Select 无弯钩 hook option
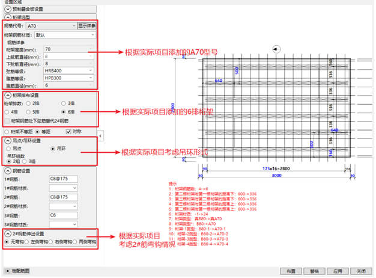This screenshot has width=376, height=278. click(x=7, y=242)
